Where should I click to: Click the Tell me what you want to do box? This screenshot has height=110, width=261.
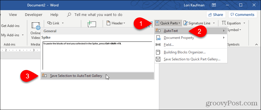coord(98,15)
